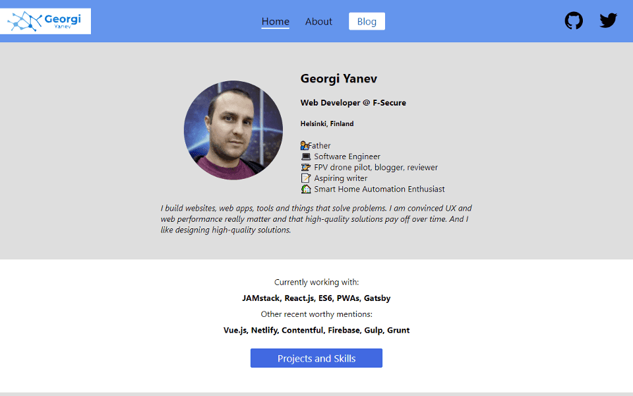This screenshot has width=633, height=396.
Task: Click the page emoji beside Aspiring writer
Action: coord(305,178)
